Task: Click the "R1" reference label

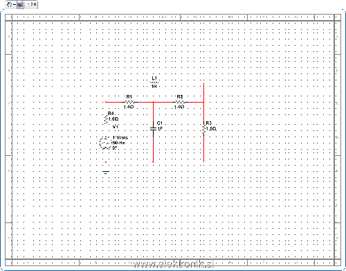Action: coord(129,96)
